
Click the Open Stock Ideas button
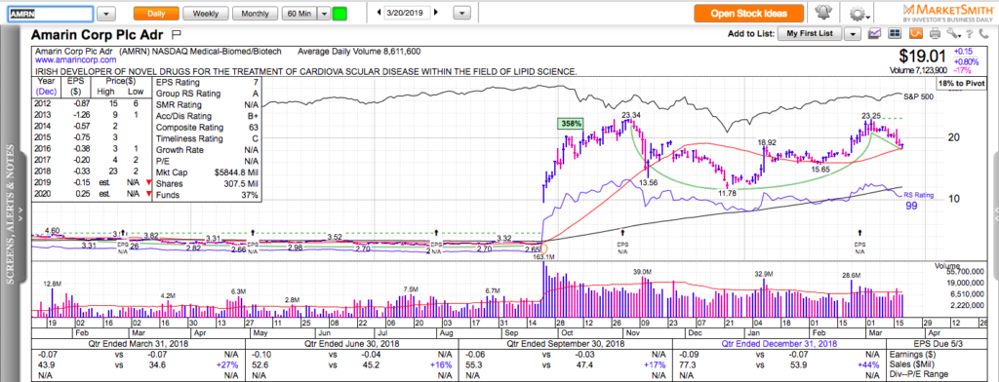pos(748,14)
